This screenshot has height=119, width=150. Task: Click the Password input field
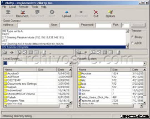pos(103,25)
